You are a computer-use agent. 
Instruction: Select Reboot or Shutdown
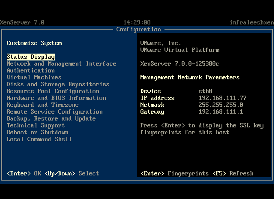click(x=38, y=132)
